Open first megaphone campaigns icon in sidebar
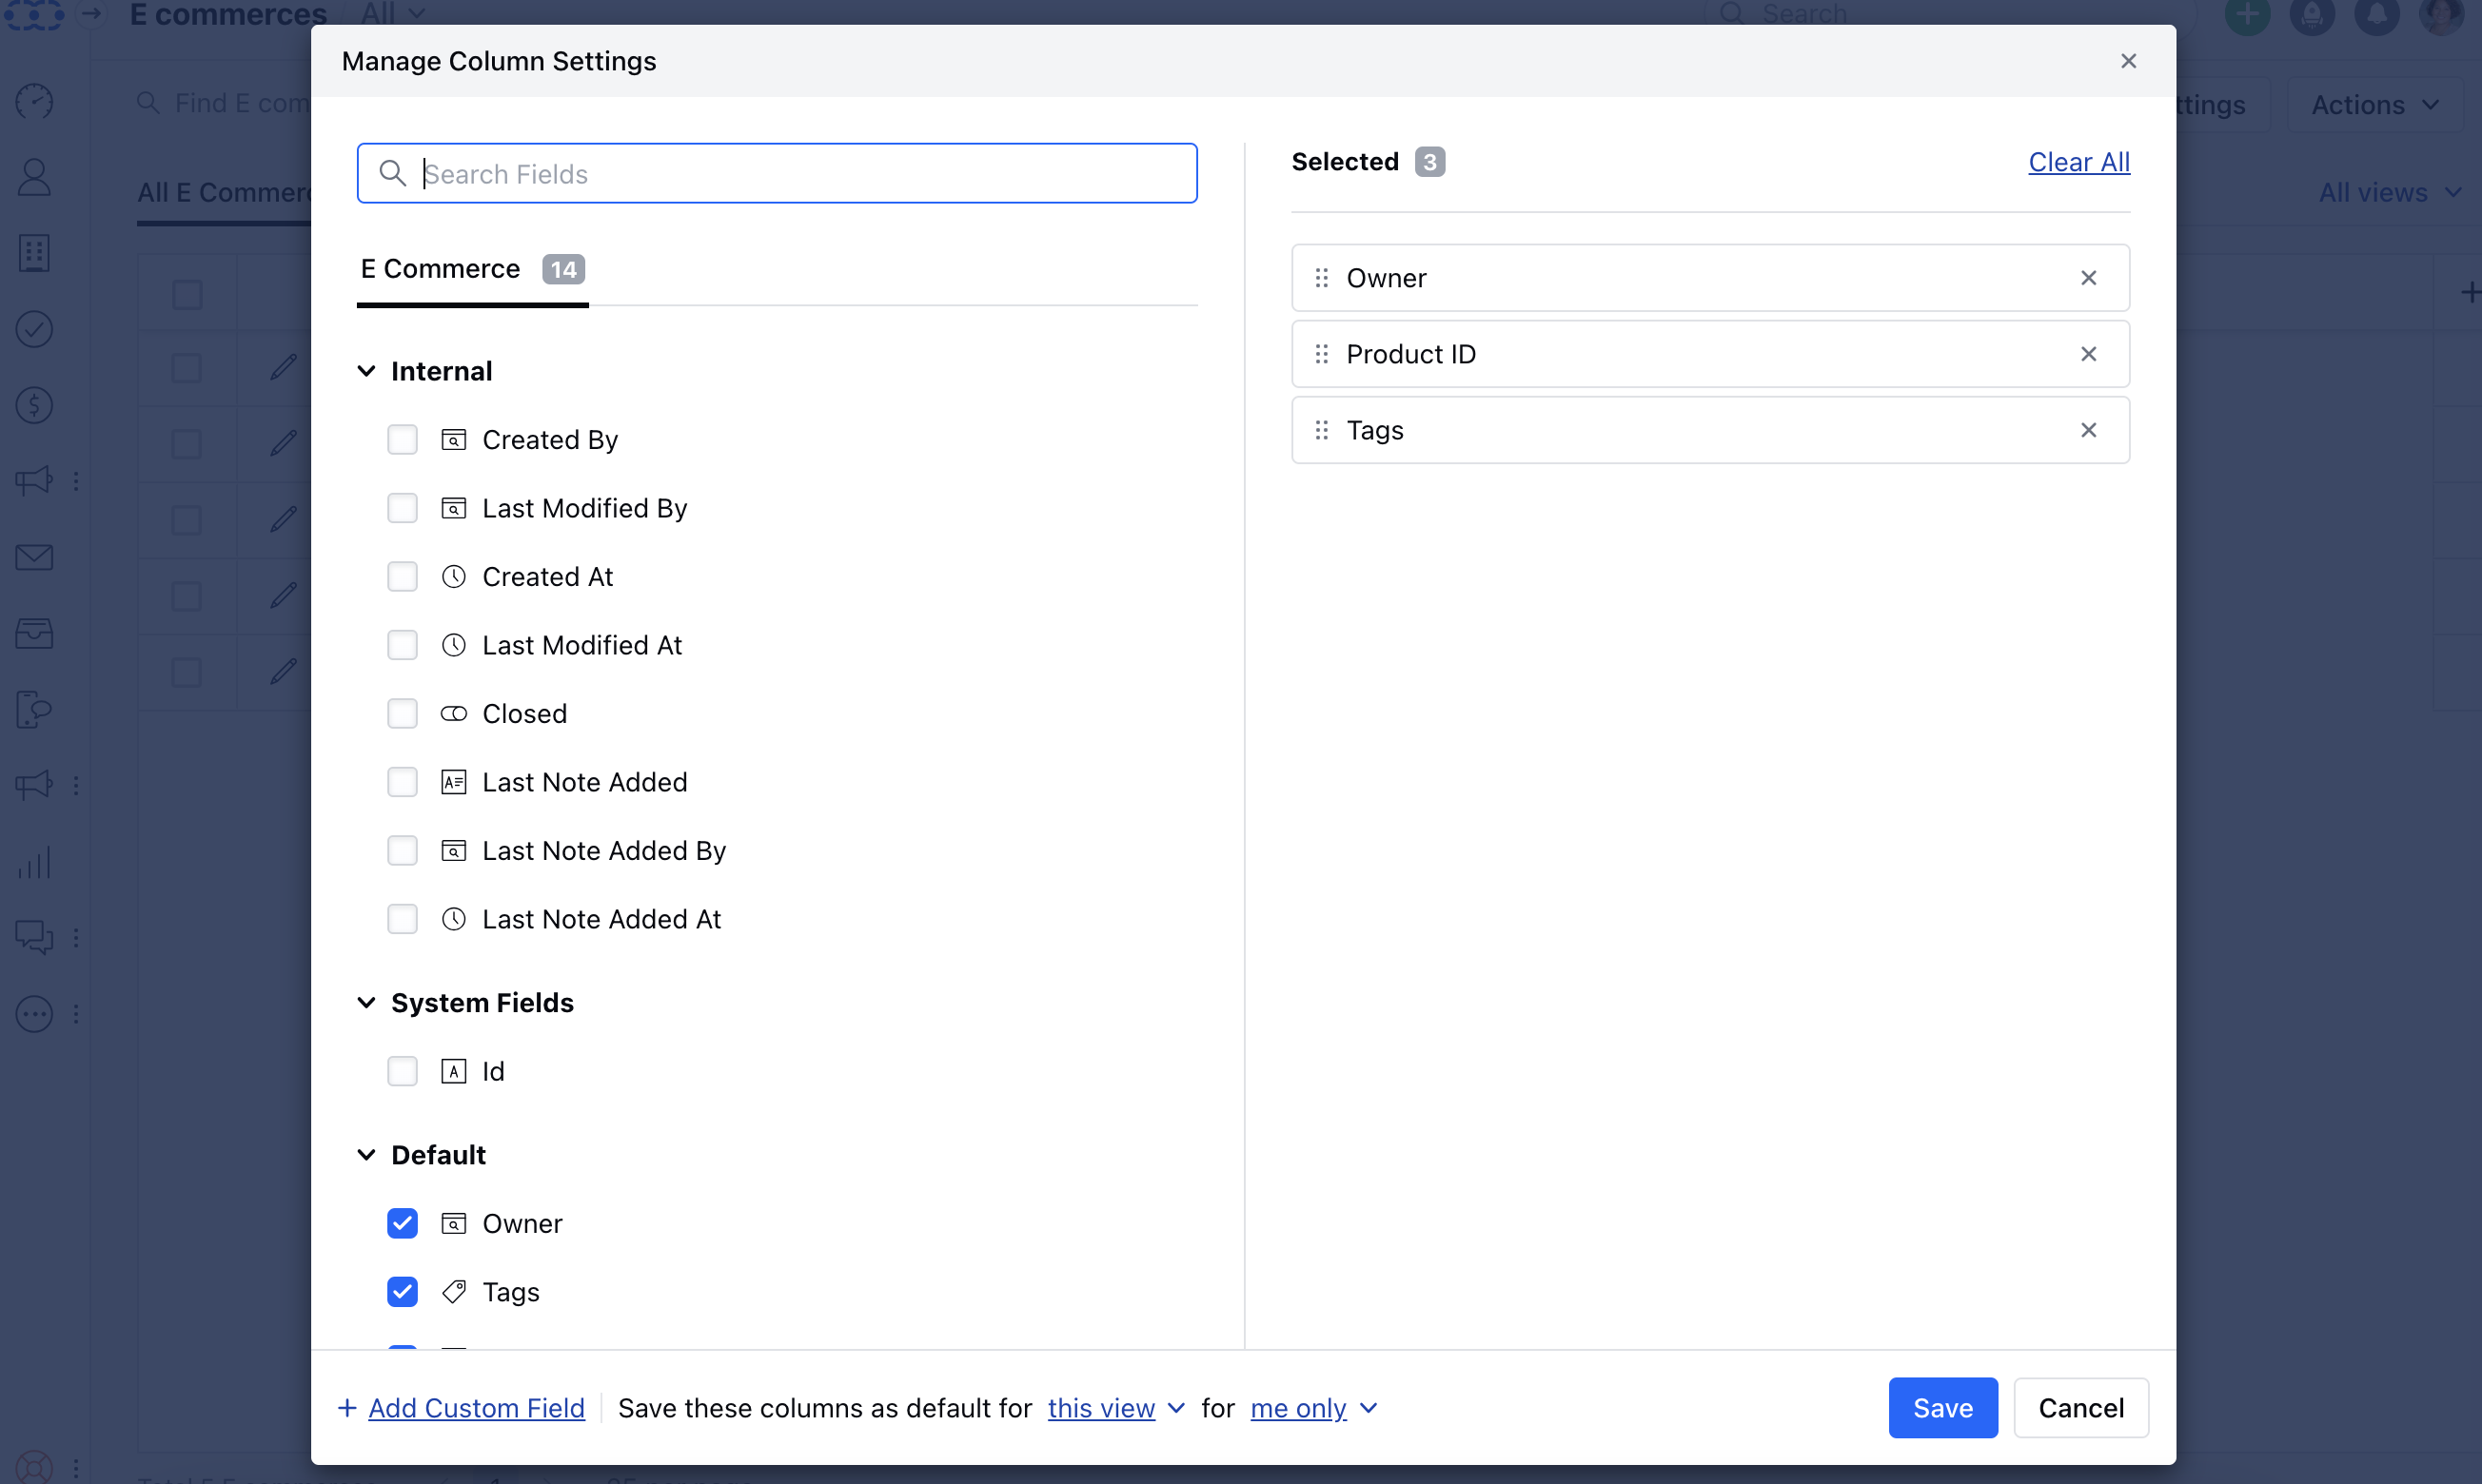This screenshot has width=2482, height=1484. (x=34, y=481)
